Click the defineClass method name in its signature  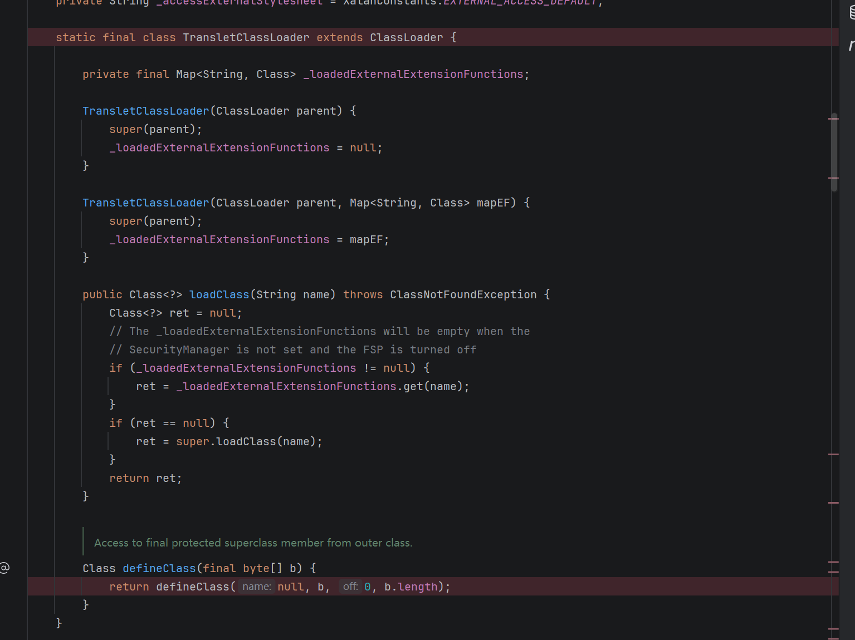159,568
